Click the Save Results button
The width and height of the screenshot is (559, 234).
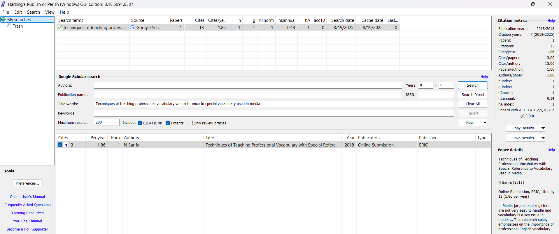click(523, 138)
